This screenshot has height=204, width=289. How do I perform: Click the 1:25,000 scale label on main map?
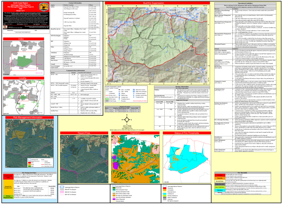(x=114, y=81)
